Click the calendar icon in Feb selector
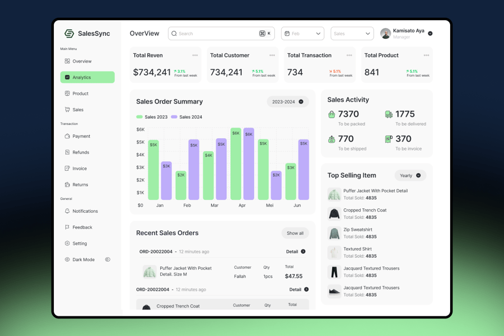Screen dimensions: 504x336 [x=287, y=34]
